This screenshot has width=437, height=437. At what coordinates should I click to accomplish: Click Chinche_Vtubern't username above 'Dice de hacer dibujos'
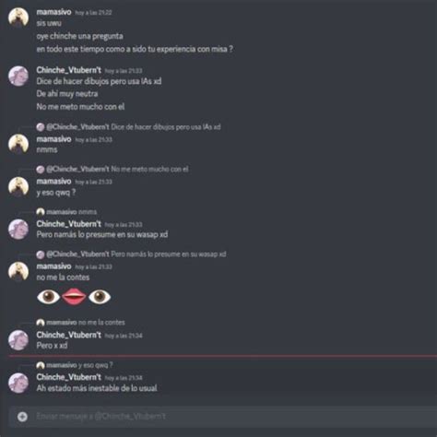(x=68, y=70)
